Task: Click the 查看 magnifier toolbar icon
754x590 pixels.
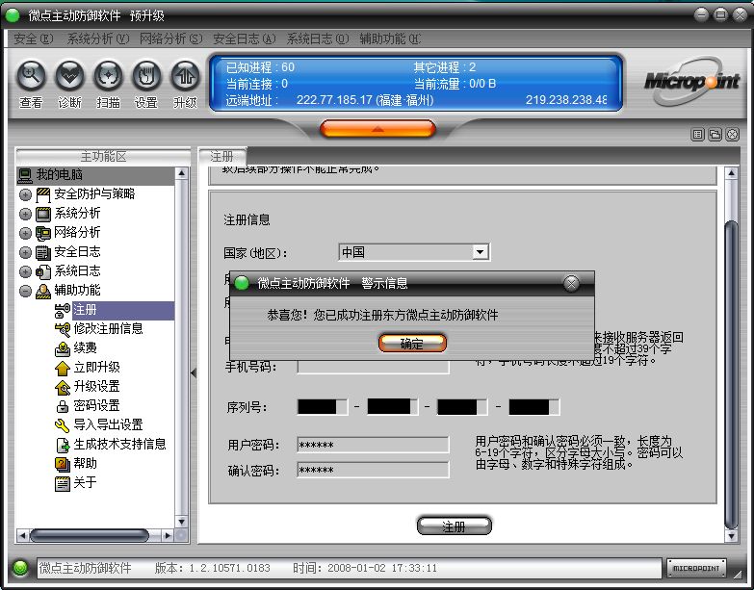Action: coord(31,76)
